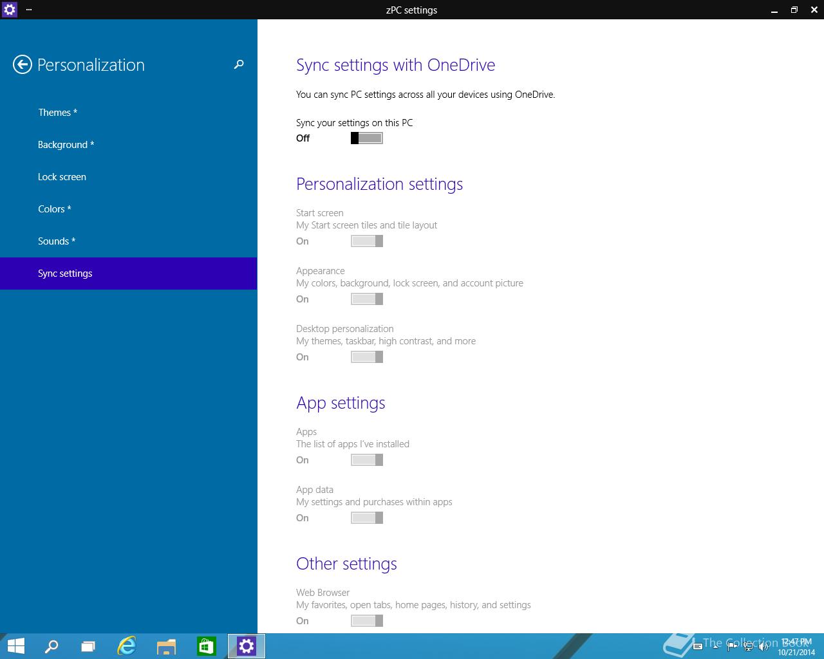Image resolution: width=824 pixels, height=659 pixels.
Task: Select the zPC settings taskbar button
Action: pyautogui.click(x=247, y=646)
